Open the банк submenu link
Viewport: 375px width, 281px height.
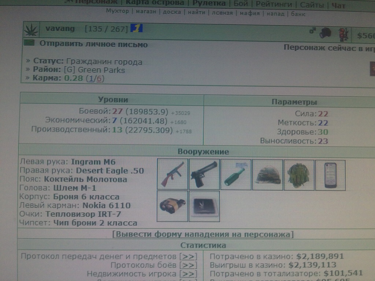[x=298, y=14]
